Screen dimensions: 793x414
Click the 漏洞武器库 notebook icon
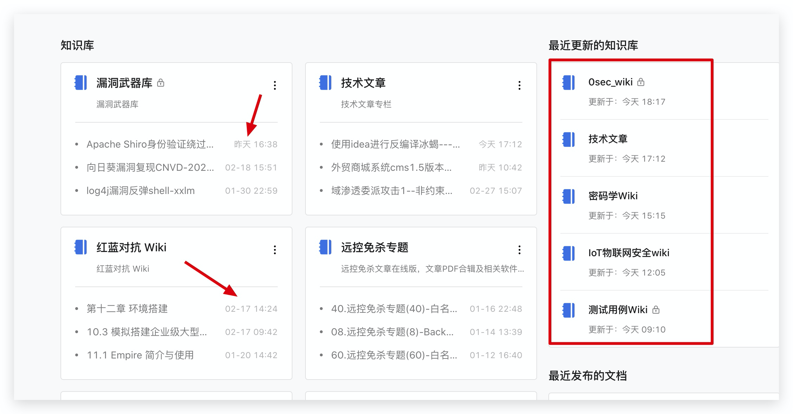[x=80, y=83]
